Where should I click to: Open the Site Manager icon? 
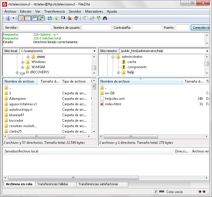pyautogui.click(x=7, y=18)
